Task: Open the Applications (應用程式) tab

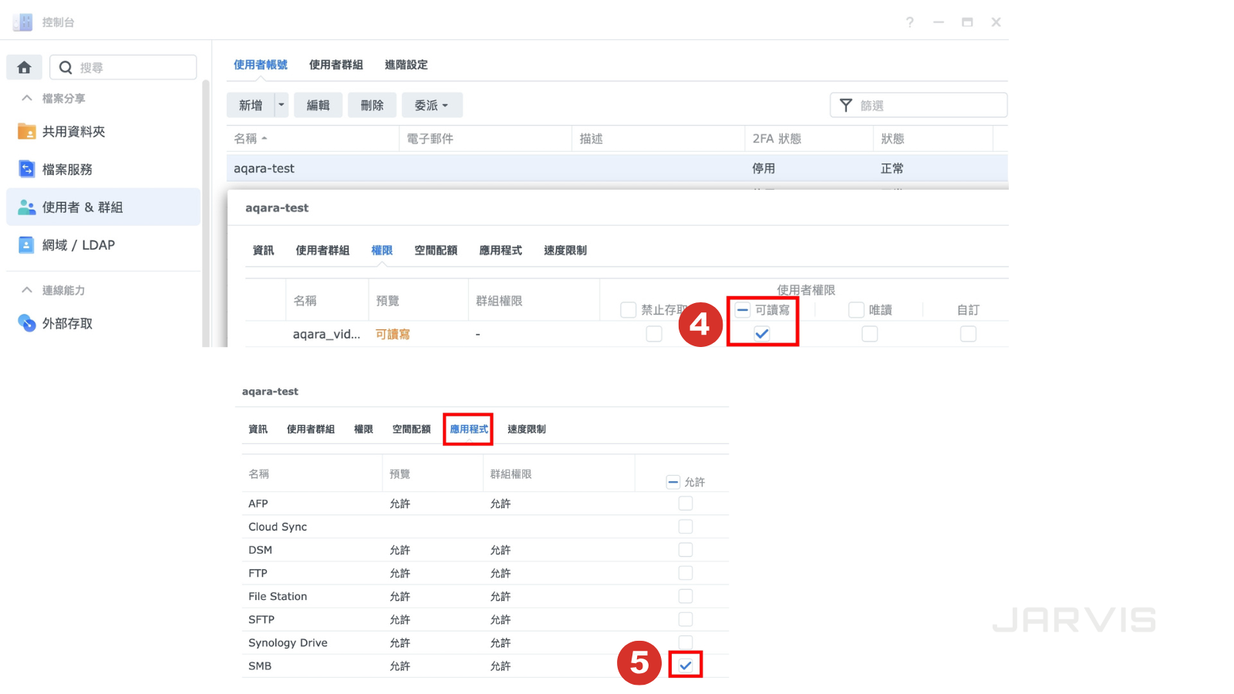Action: click(x=468, y=430)
